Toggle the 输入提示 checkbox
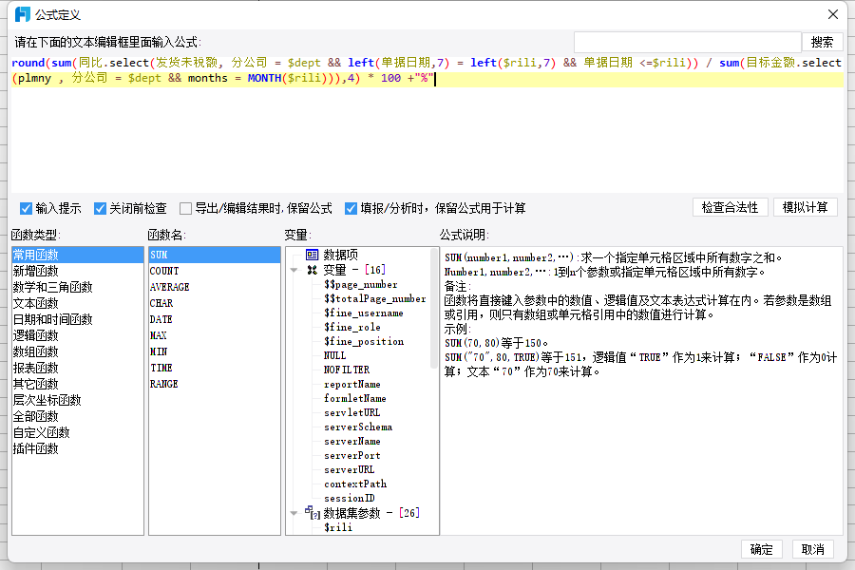The width and height of the screenshot is (855, 570). point(26,208)
